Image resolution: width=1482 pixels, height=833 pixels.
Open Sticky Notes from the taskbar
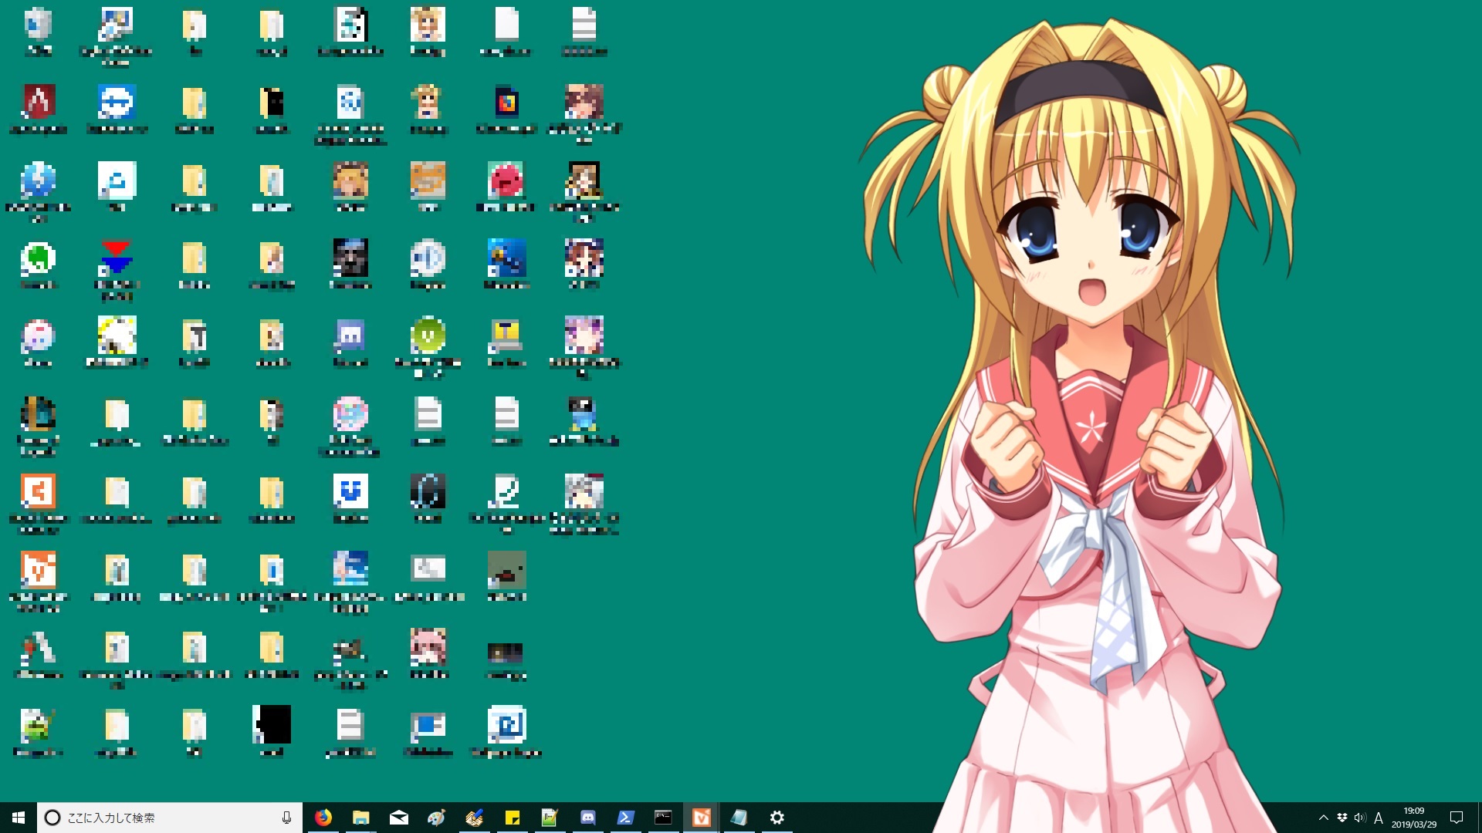pyautogui.click(x=512, y=818)
